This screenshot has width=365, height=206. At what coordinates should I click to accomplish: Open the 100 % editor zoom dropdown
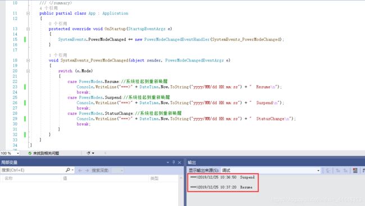point(18,153)
